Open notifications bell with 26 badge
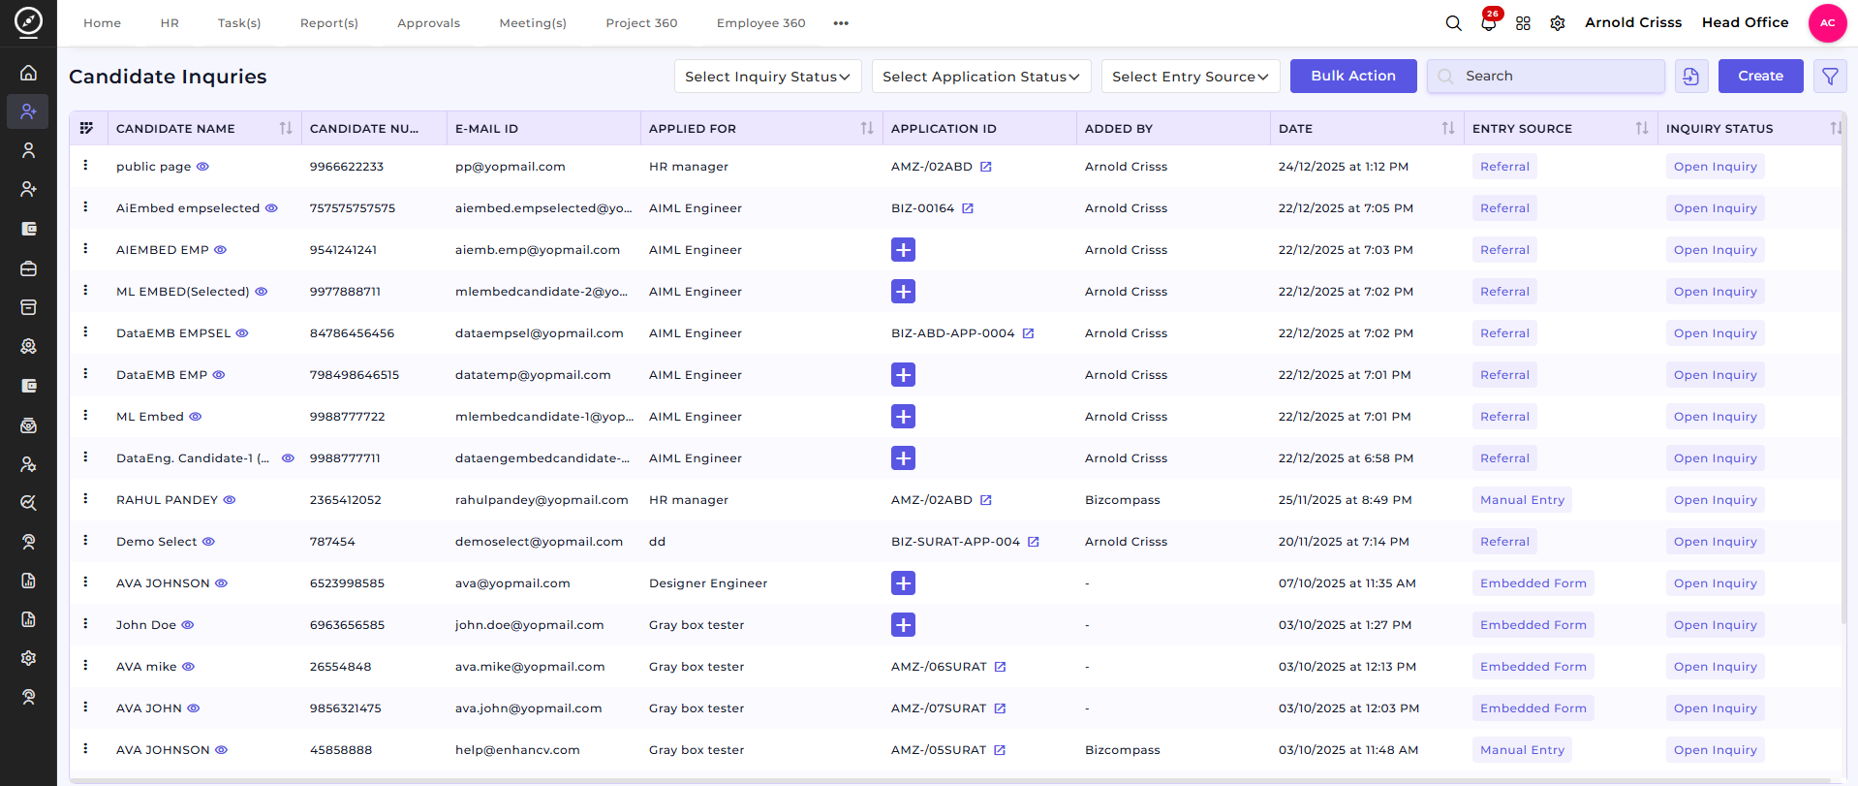This screenshot has width=1858, height=786. tap(1489, 21)
